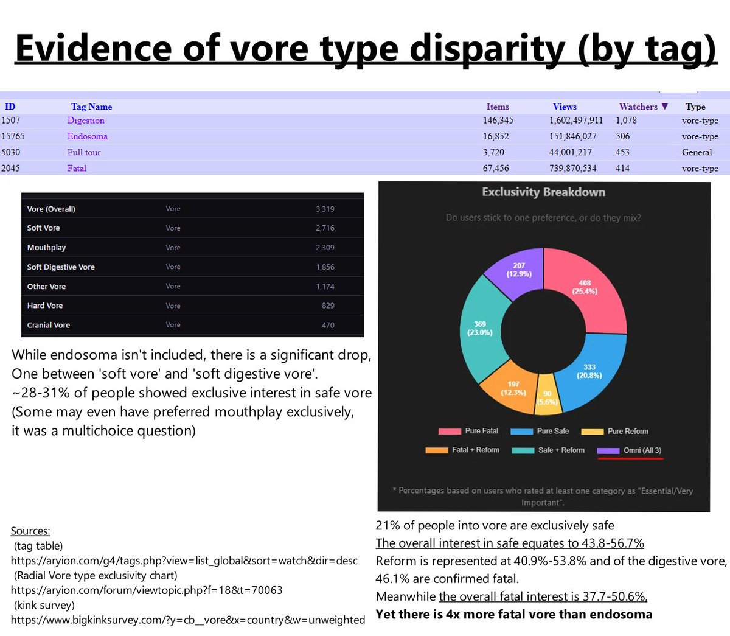The width and height of the screenshot is (730, 636).
Task: Open the bigkinksurvey.com source URL
Action: pyautogui.click(x=188, y=620)
